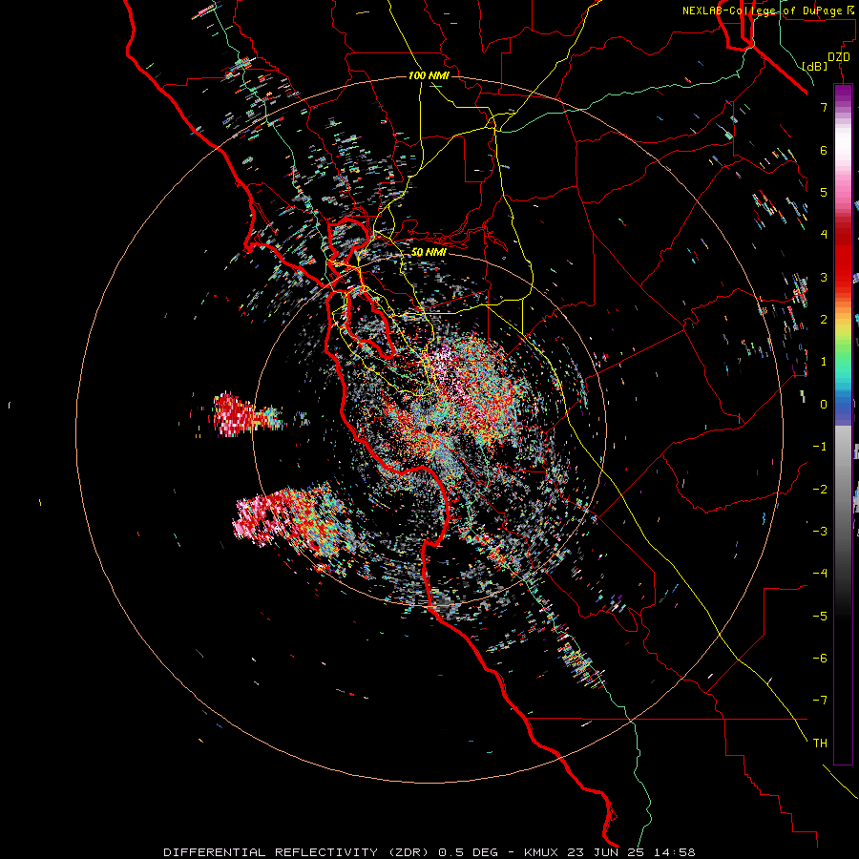Click the 1 value on the color scale

tap(824, 362)
